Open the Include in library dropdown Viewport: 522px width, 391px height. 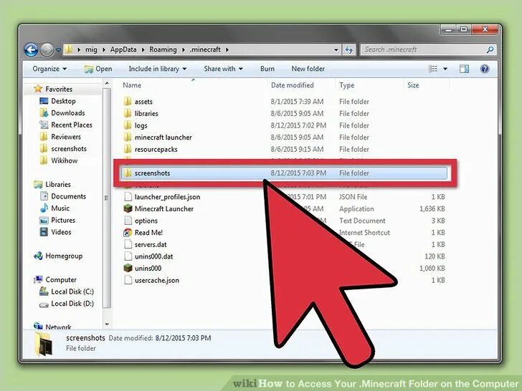[x=158, y=69]
